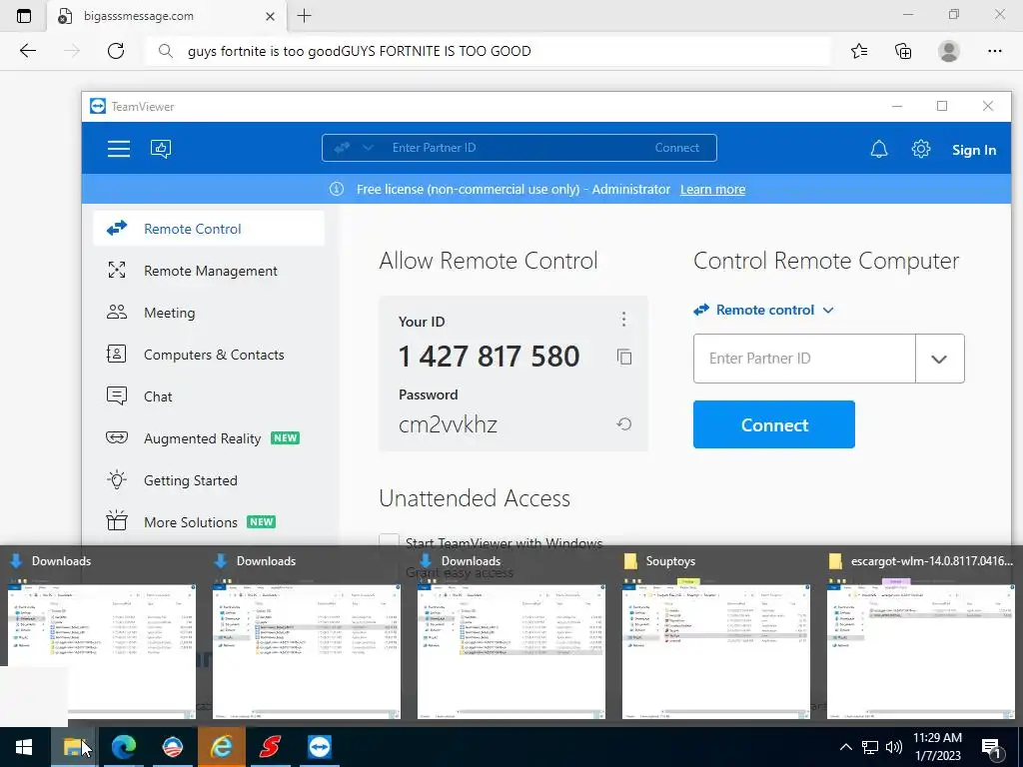Screen dimensions: 1023x767
Task: Click File Explorer taskbar icon
Action: [73, 747]
